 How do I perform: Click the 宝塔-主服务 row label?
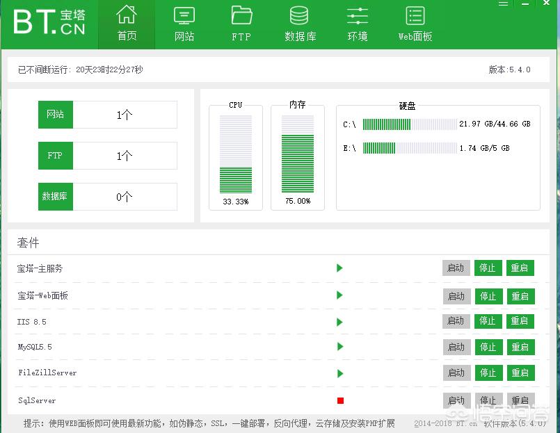[x=40, y=268]
